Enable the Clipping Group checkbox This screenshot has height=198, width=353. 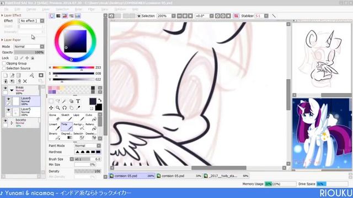tap(4, 64)
